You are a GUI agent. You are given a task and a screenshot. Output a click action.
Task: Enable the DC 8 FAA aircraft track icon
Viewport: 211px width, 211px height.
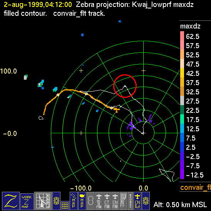click(99, 201)
